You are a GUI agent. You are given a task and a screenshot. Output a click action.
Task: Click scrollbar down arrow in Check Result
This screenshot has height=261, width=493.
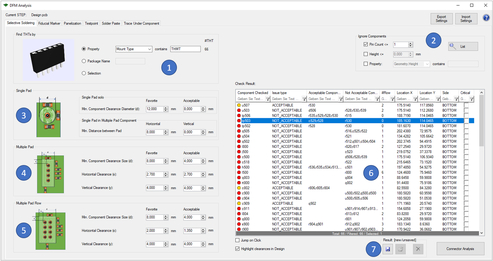[x=481, y=233]
